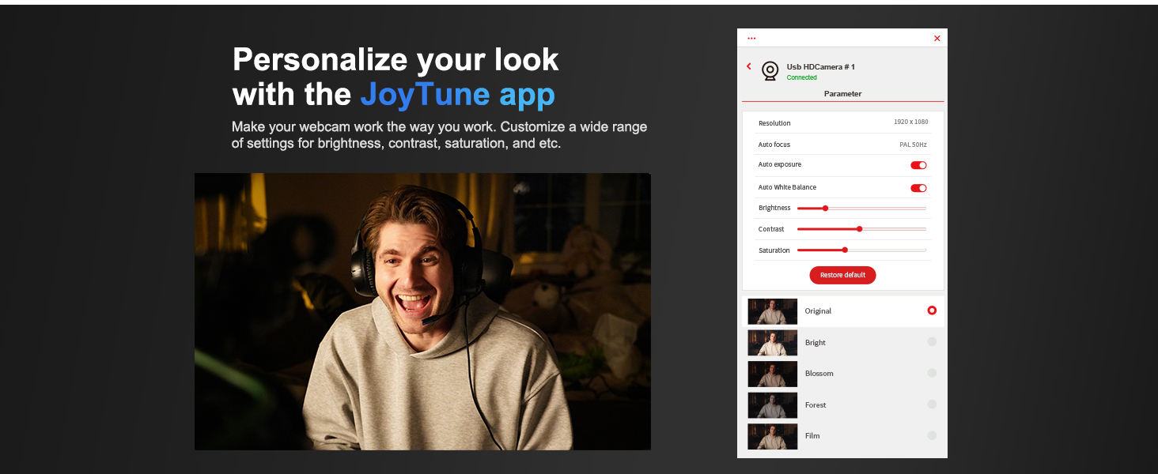Image resolution: width=1158 pixels, height=474 pixels.
Task: Click the Resolution label
Action: pos(774,123)
